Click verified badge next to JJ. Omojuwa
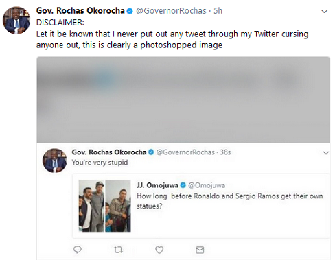 (x=183, y=185)
